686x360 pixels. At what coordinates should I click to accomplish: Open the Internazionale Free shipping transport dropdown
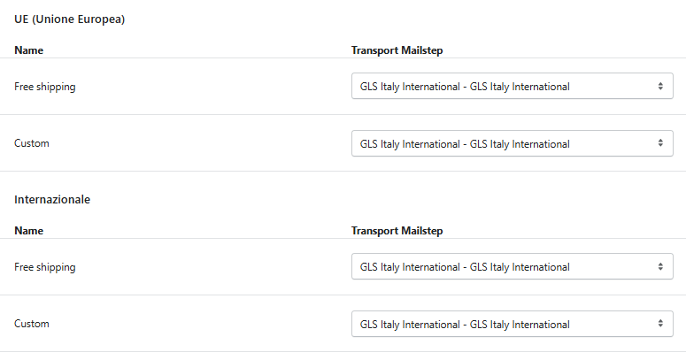click(x=512, y=267)
